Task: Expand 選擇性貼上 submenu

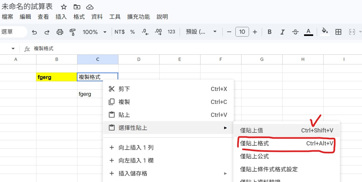Action: [x=168, y=128]
